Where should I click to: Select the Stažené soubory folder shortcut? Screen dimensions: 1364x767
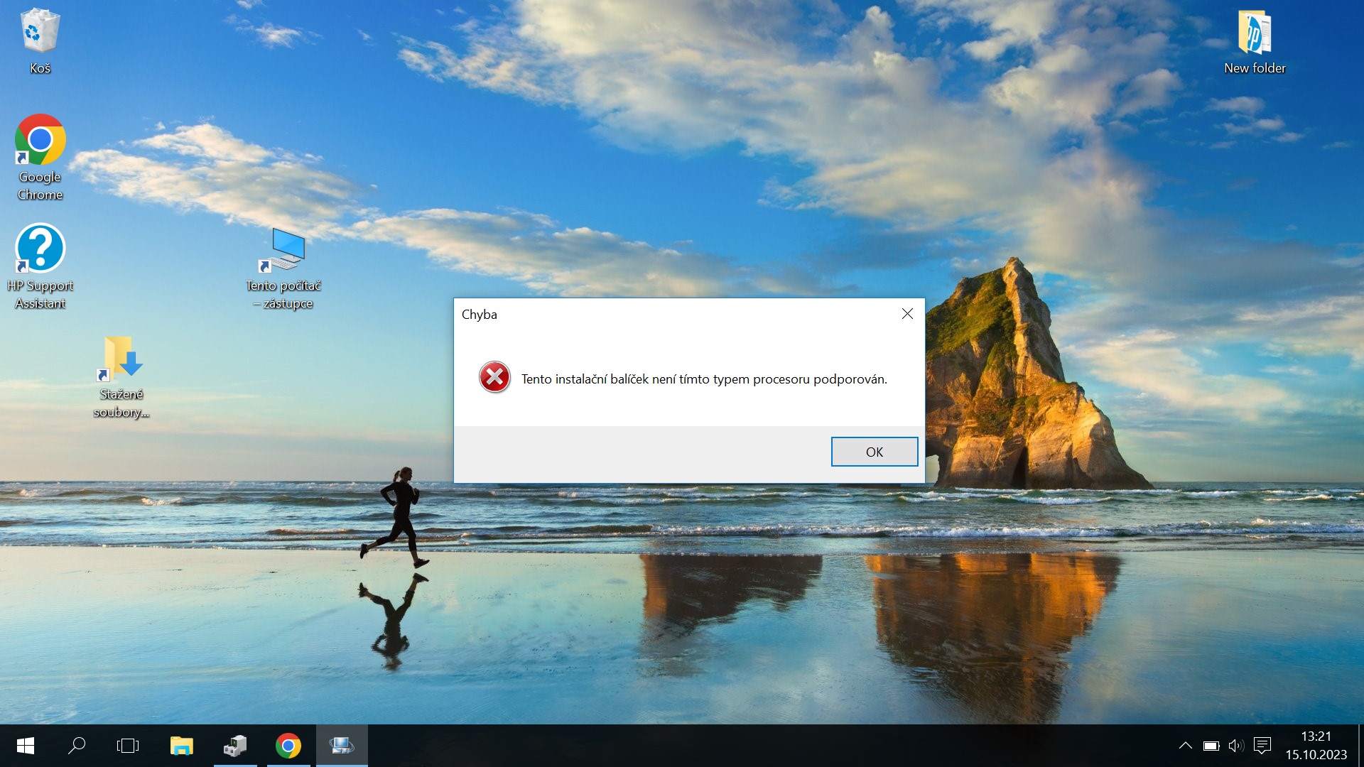click(x=121, y=358)
